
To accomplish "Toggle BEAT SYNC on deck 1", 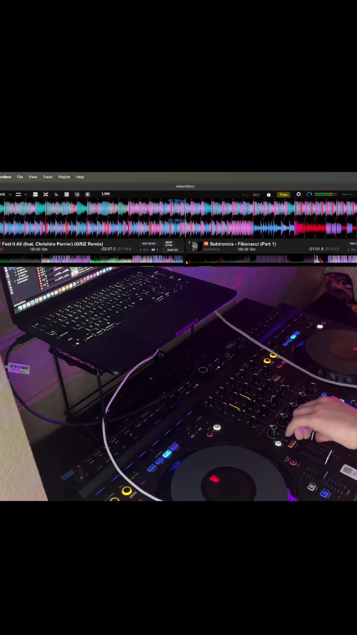I will coord(169,244).
